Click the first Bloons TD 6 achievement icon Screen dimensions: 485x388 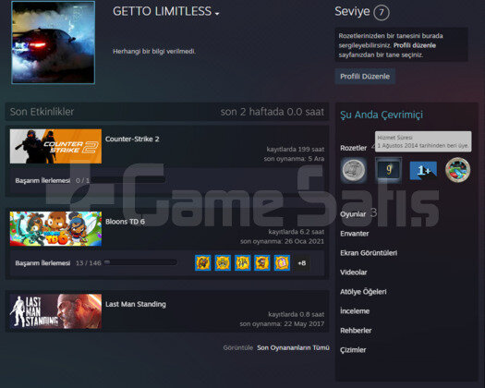tap(203, 263)
